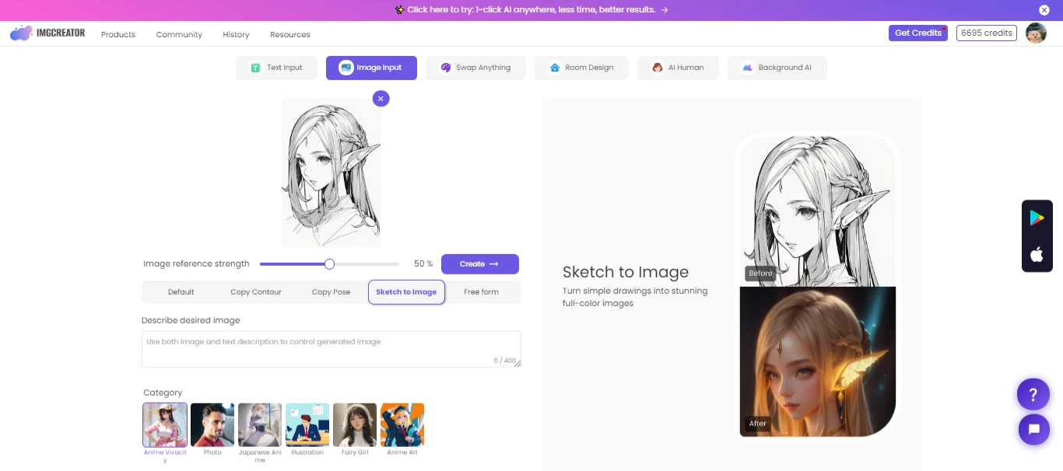Viewport: 1063px width, 471px height.
Task: Open the Swap Anything tab
Action: pos(475,68)
